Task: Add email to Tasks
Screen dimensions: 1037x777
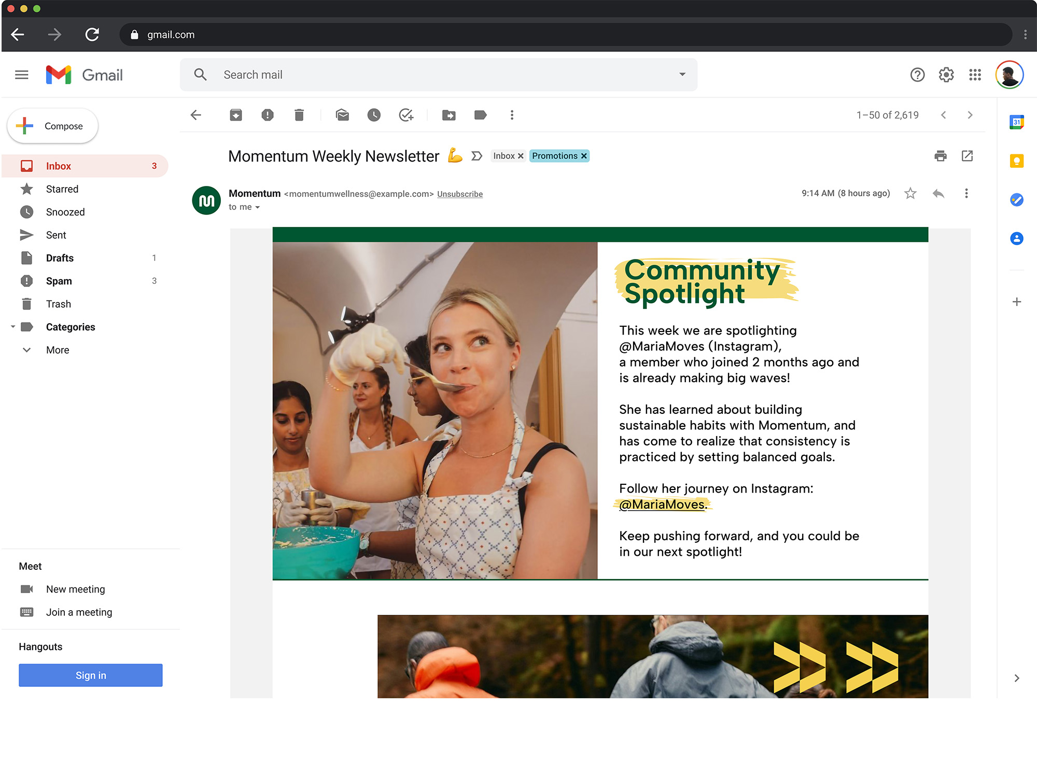Action: [406, 115]
